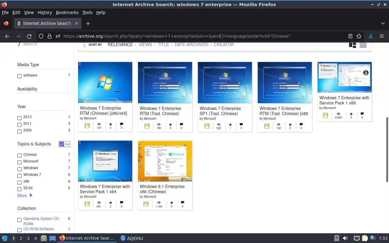Viewport: 389px width, 243px height.
Task: Click the list all tabs chevron
Action: (383, 23)
